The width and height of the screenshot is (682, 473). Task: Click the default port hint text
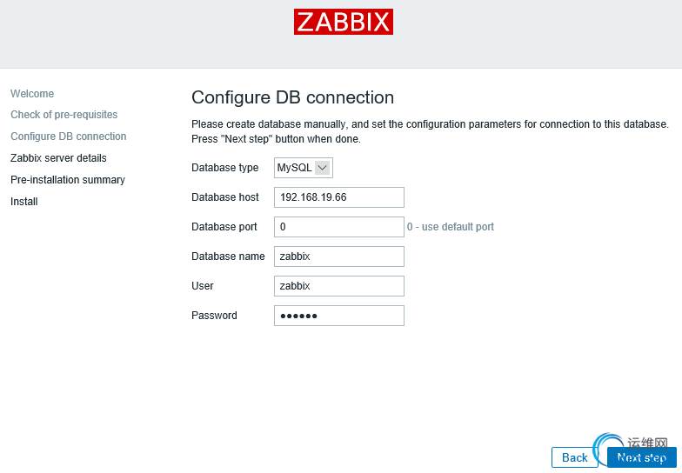click(451, 227)
